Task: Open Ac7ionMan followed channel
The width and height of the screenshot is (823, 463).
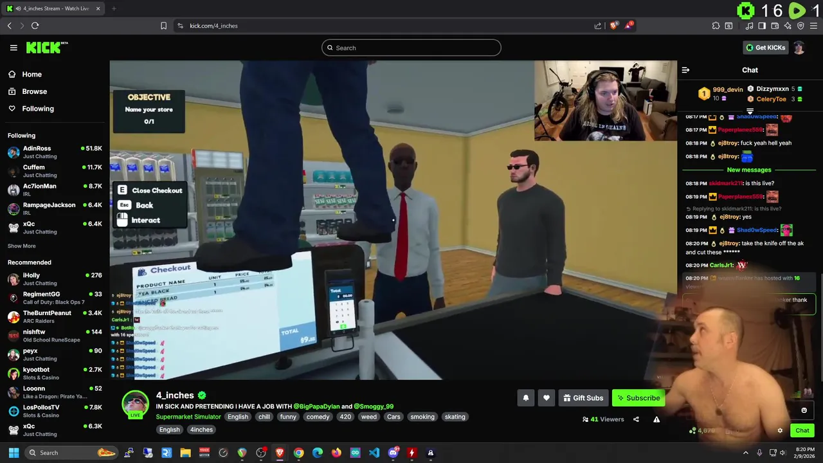Action: point(55,190)
